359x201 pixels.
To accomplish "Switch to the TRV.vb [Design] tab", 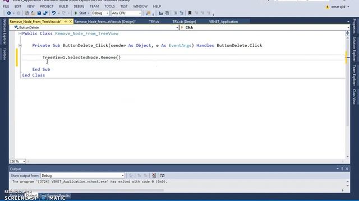I will (x=185, y=22).
